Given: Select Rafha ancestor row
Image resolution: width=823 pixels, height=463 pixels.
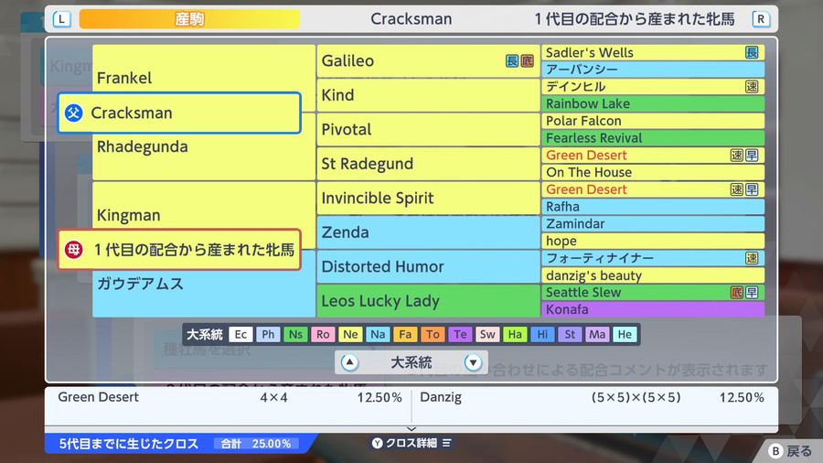Looking at the screenshot, I should [x=653, y=207].
